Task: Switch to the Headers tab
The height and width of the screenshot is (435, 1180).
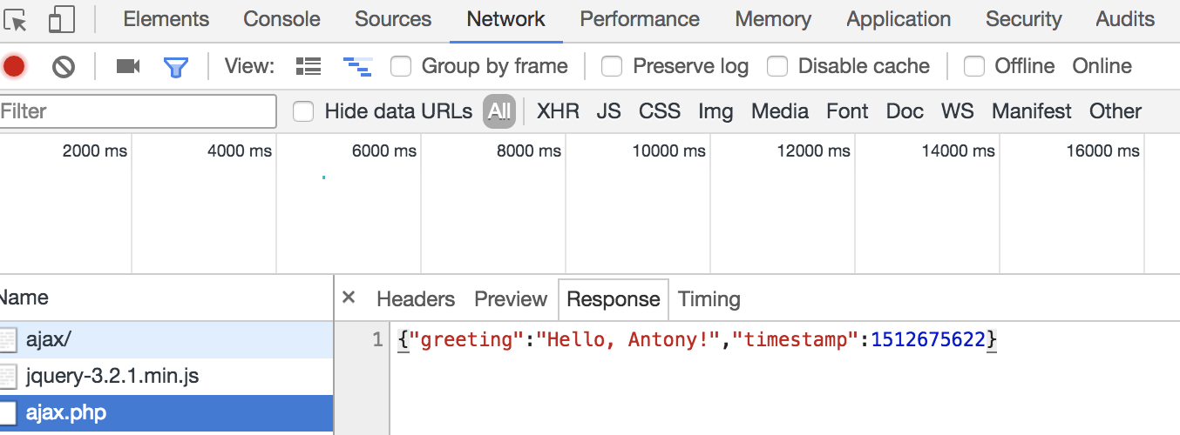Action: point(416,299)
